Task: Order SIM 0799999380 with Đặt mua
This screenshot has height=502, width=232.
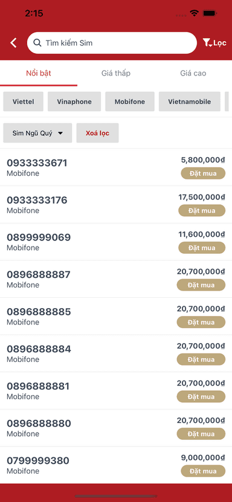Action: pyautogui.click(x=203, y=471)
